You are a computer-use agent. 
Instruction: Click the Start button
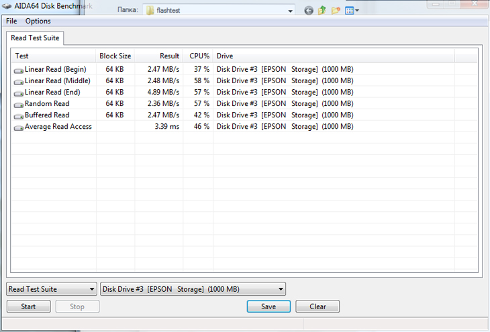point(28,307)
